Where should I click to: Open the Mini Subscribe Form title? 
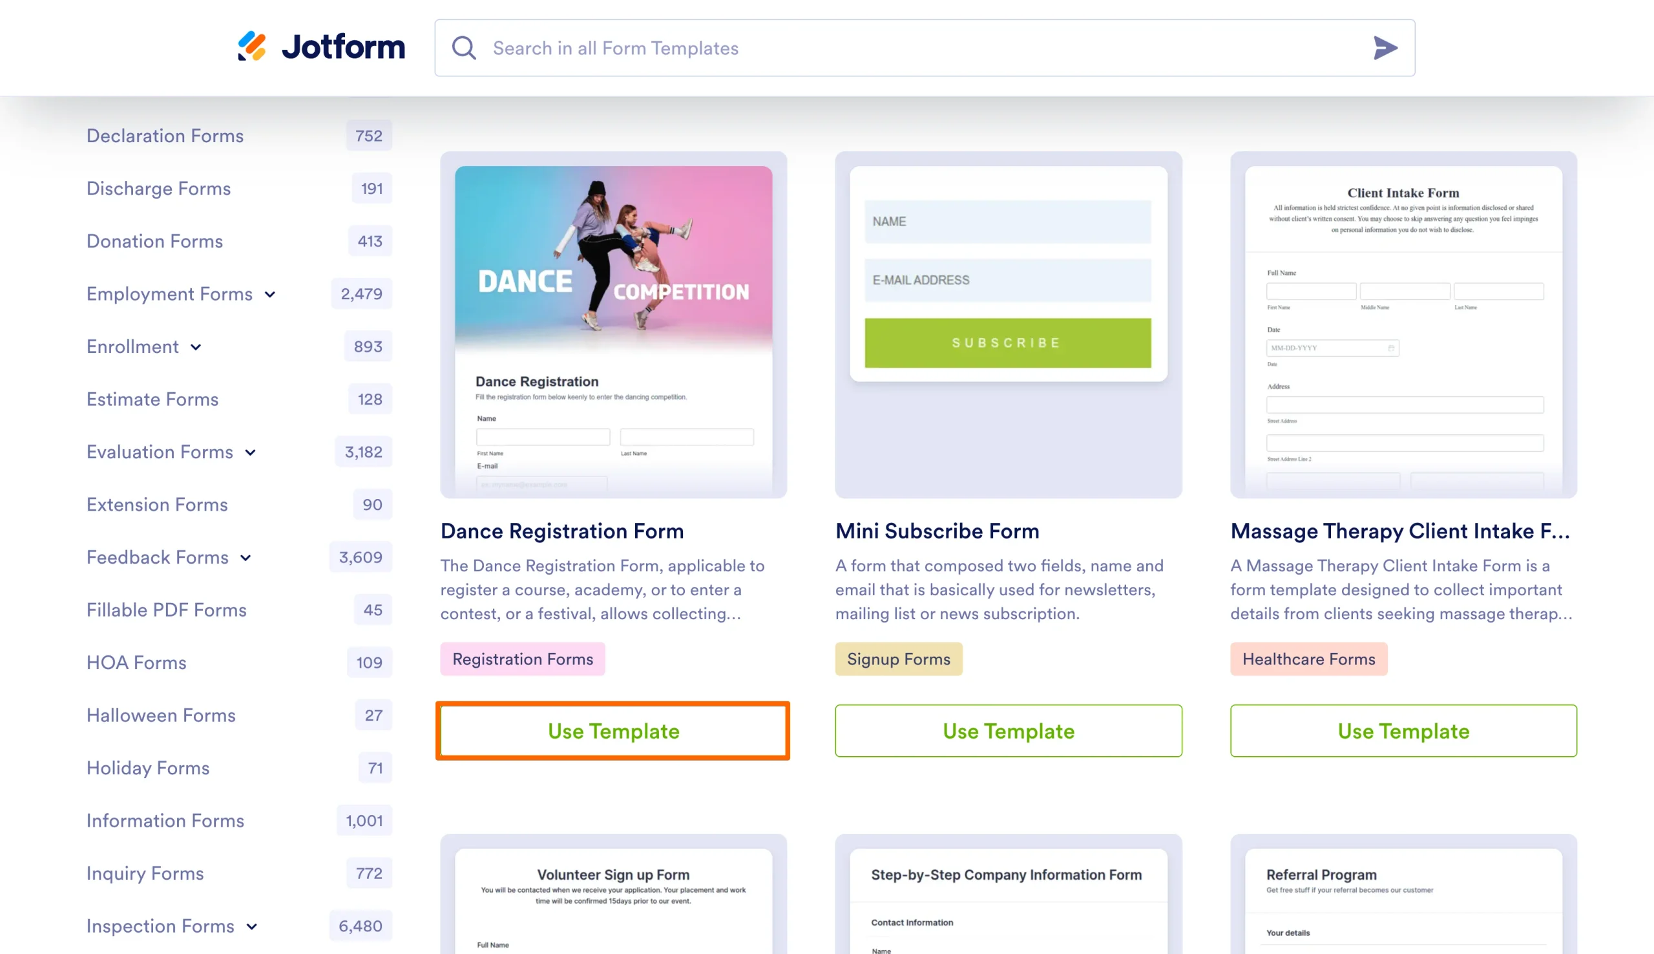click(x=937, y=531)
